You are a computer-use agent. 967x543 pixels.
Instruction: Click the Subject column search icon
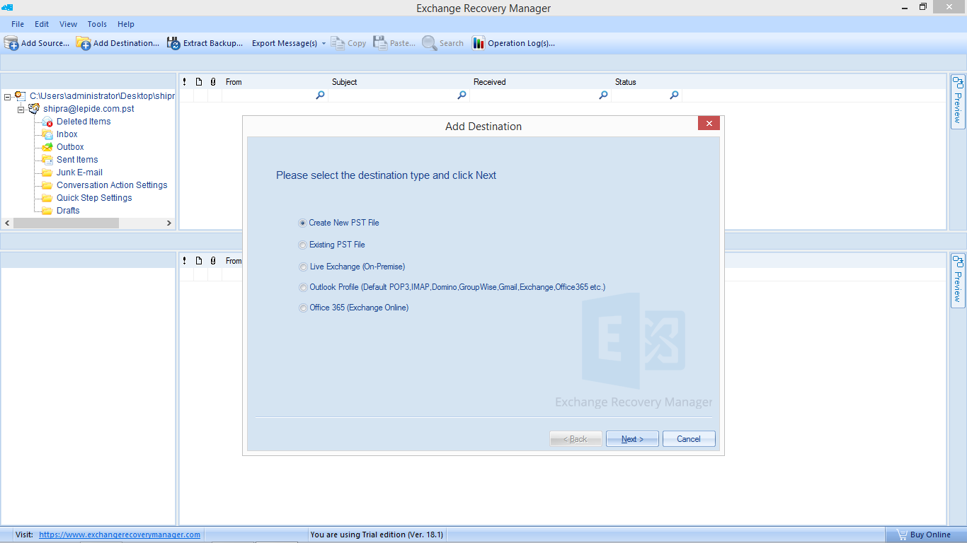point(462,95)
